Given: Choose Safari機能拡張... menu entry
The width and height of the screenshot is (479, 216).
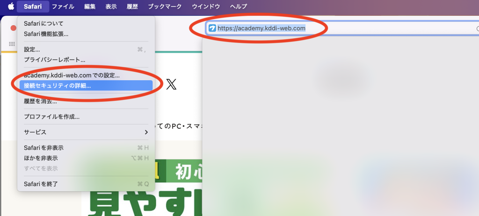Looking at the screenshot, I should click(x=46, y=34).
